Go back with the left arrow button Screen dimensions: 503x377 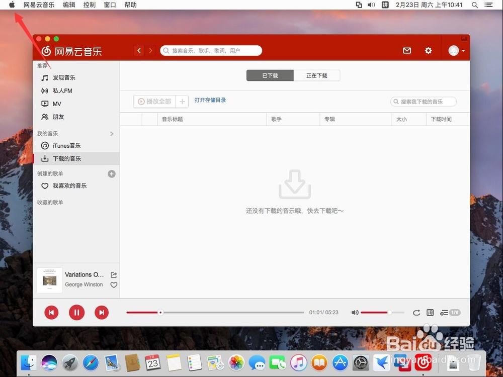[x=139, y=51]
